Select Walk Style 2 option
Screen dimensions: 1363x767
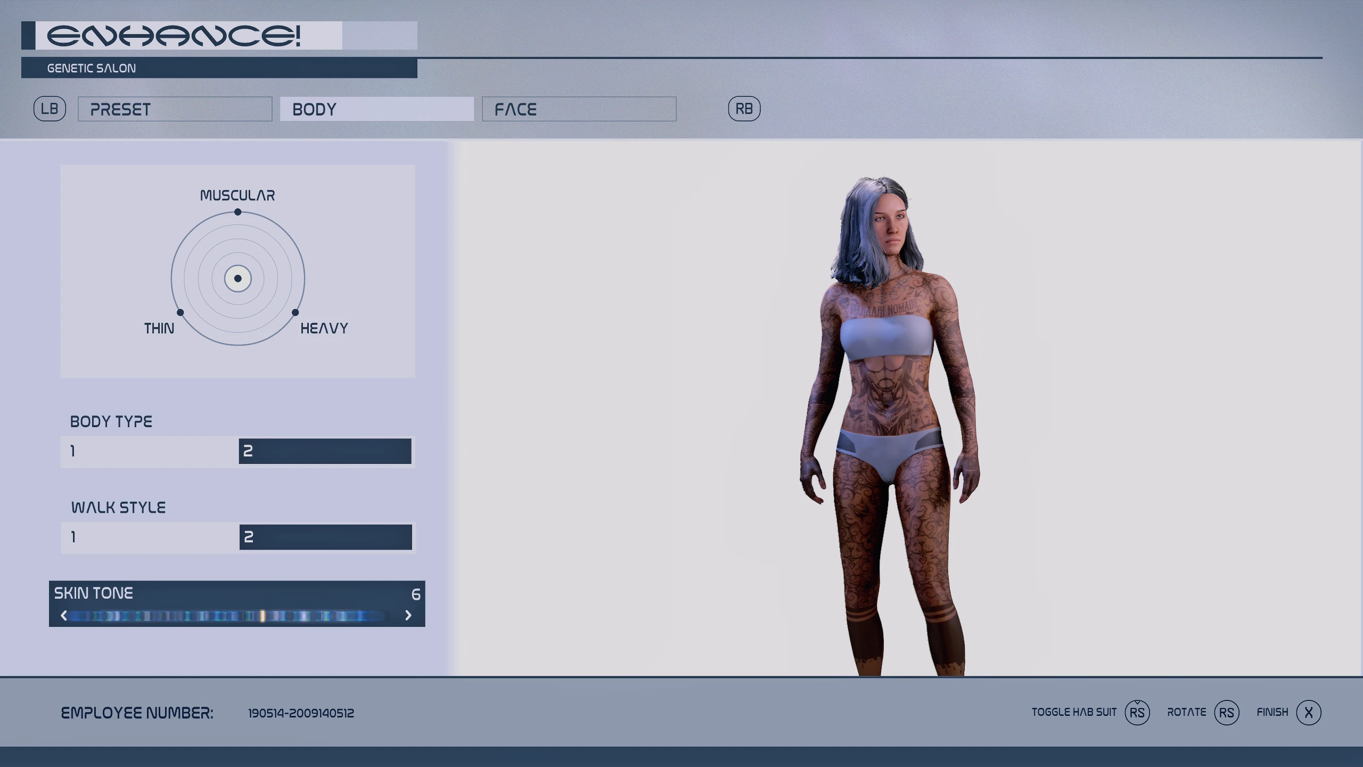[x=325, y=537]
